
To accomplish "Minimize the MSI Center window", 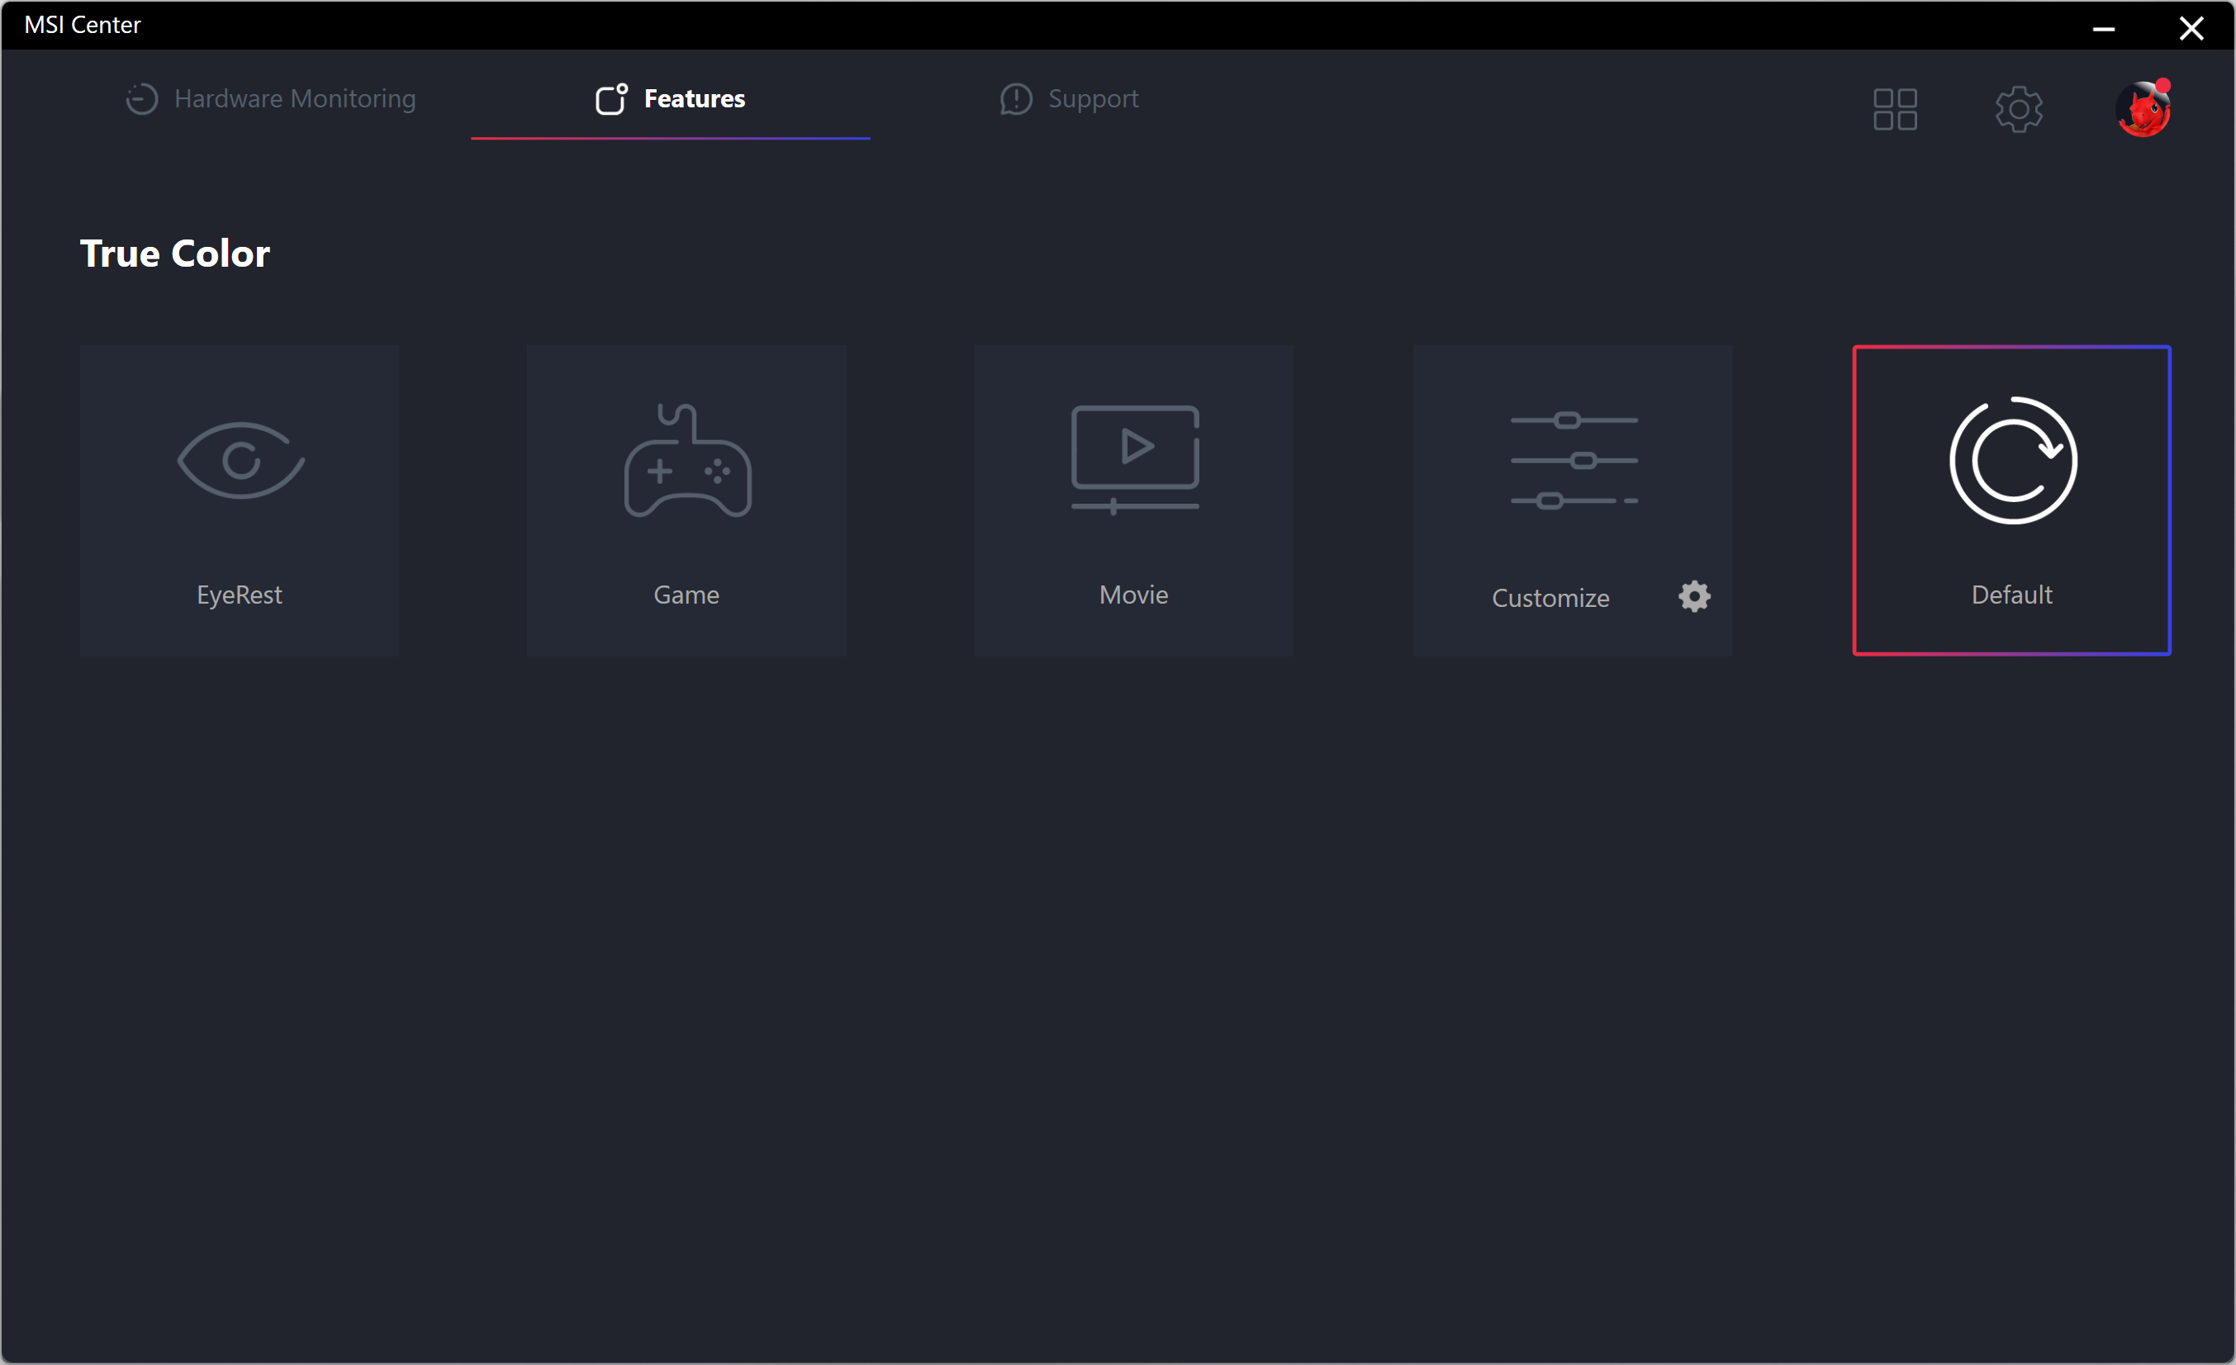I will click(x=2104, y=28).
